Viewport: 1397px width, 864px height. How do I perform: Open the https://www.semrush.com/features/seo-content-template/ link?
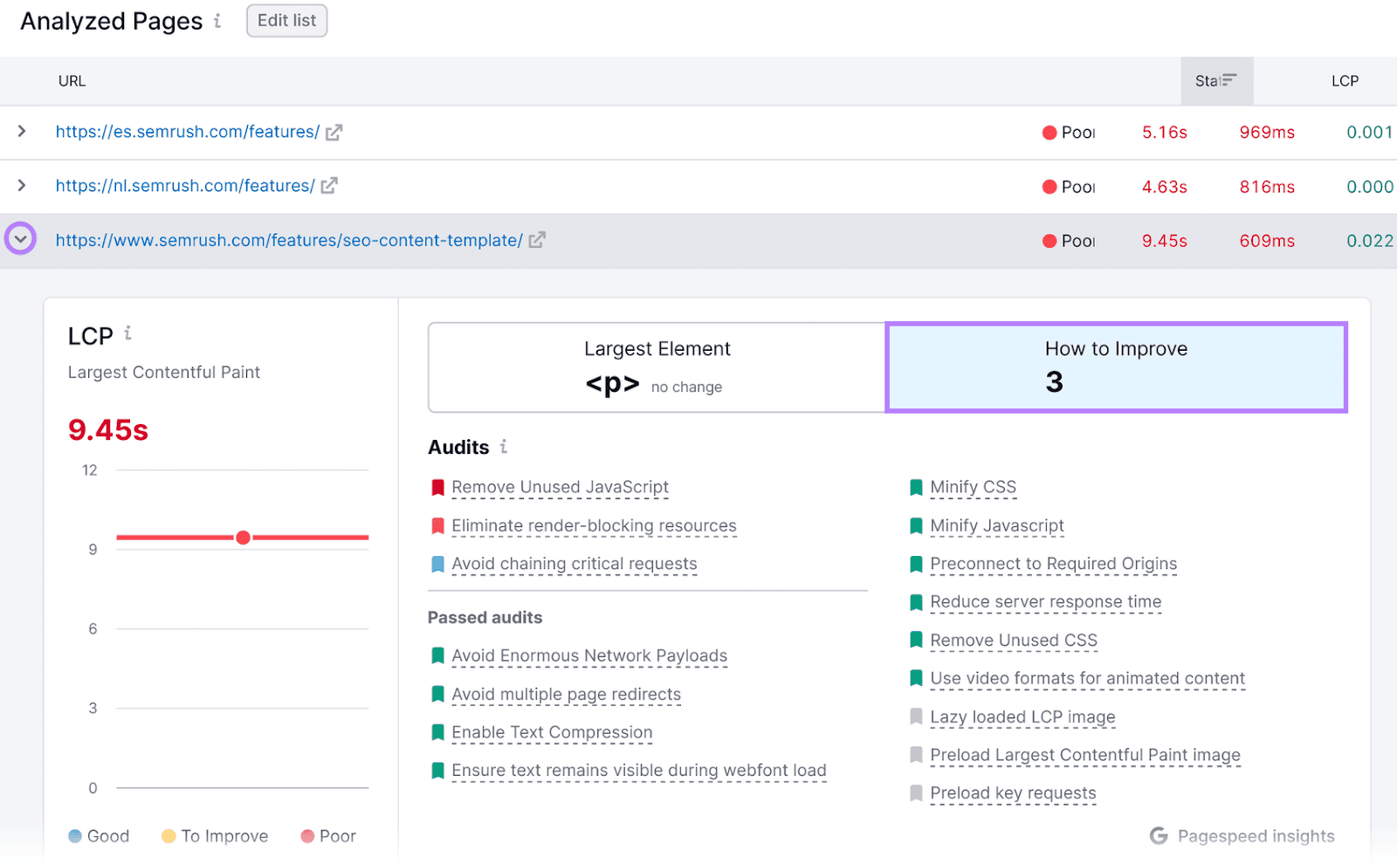click(x=288, y=240)
